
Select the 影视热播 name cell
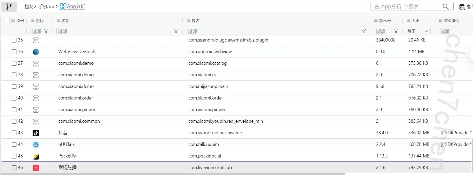click(x=67, y=168)
